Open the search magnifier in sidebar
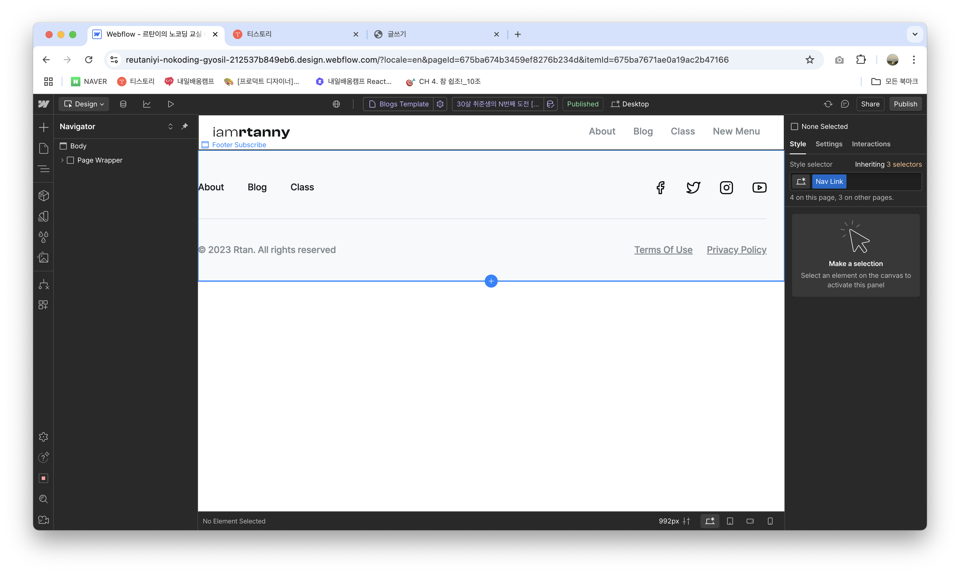 (44, 499)
